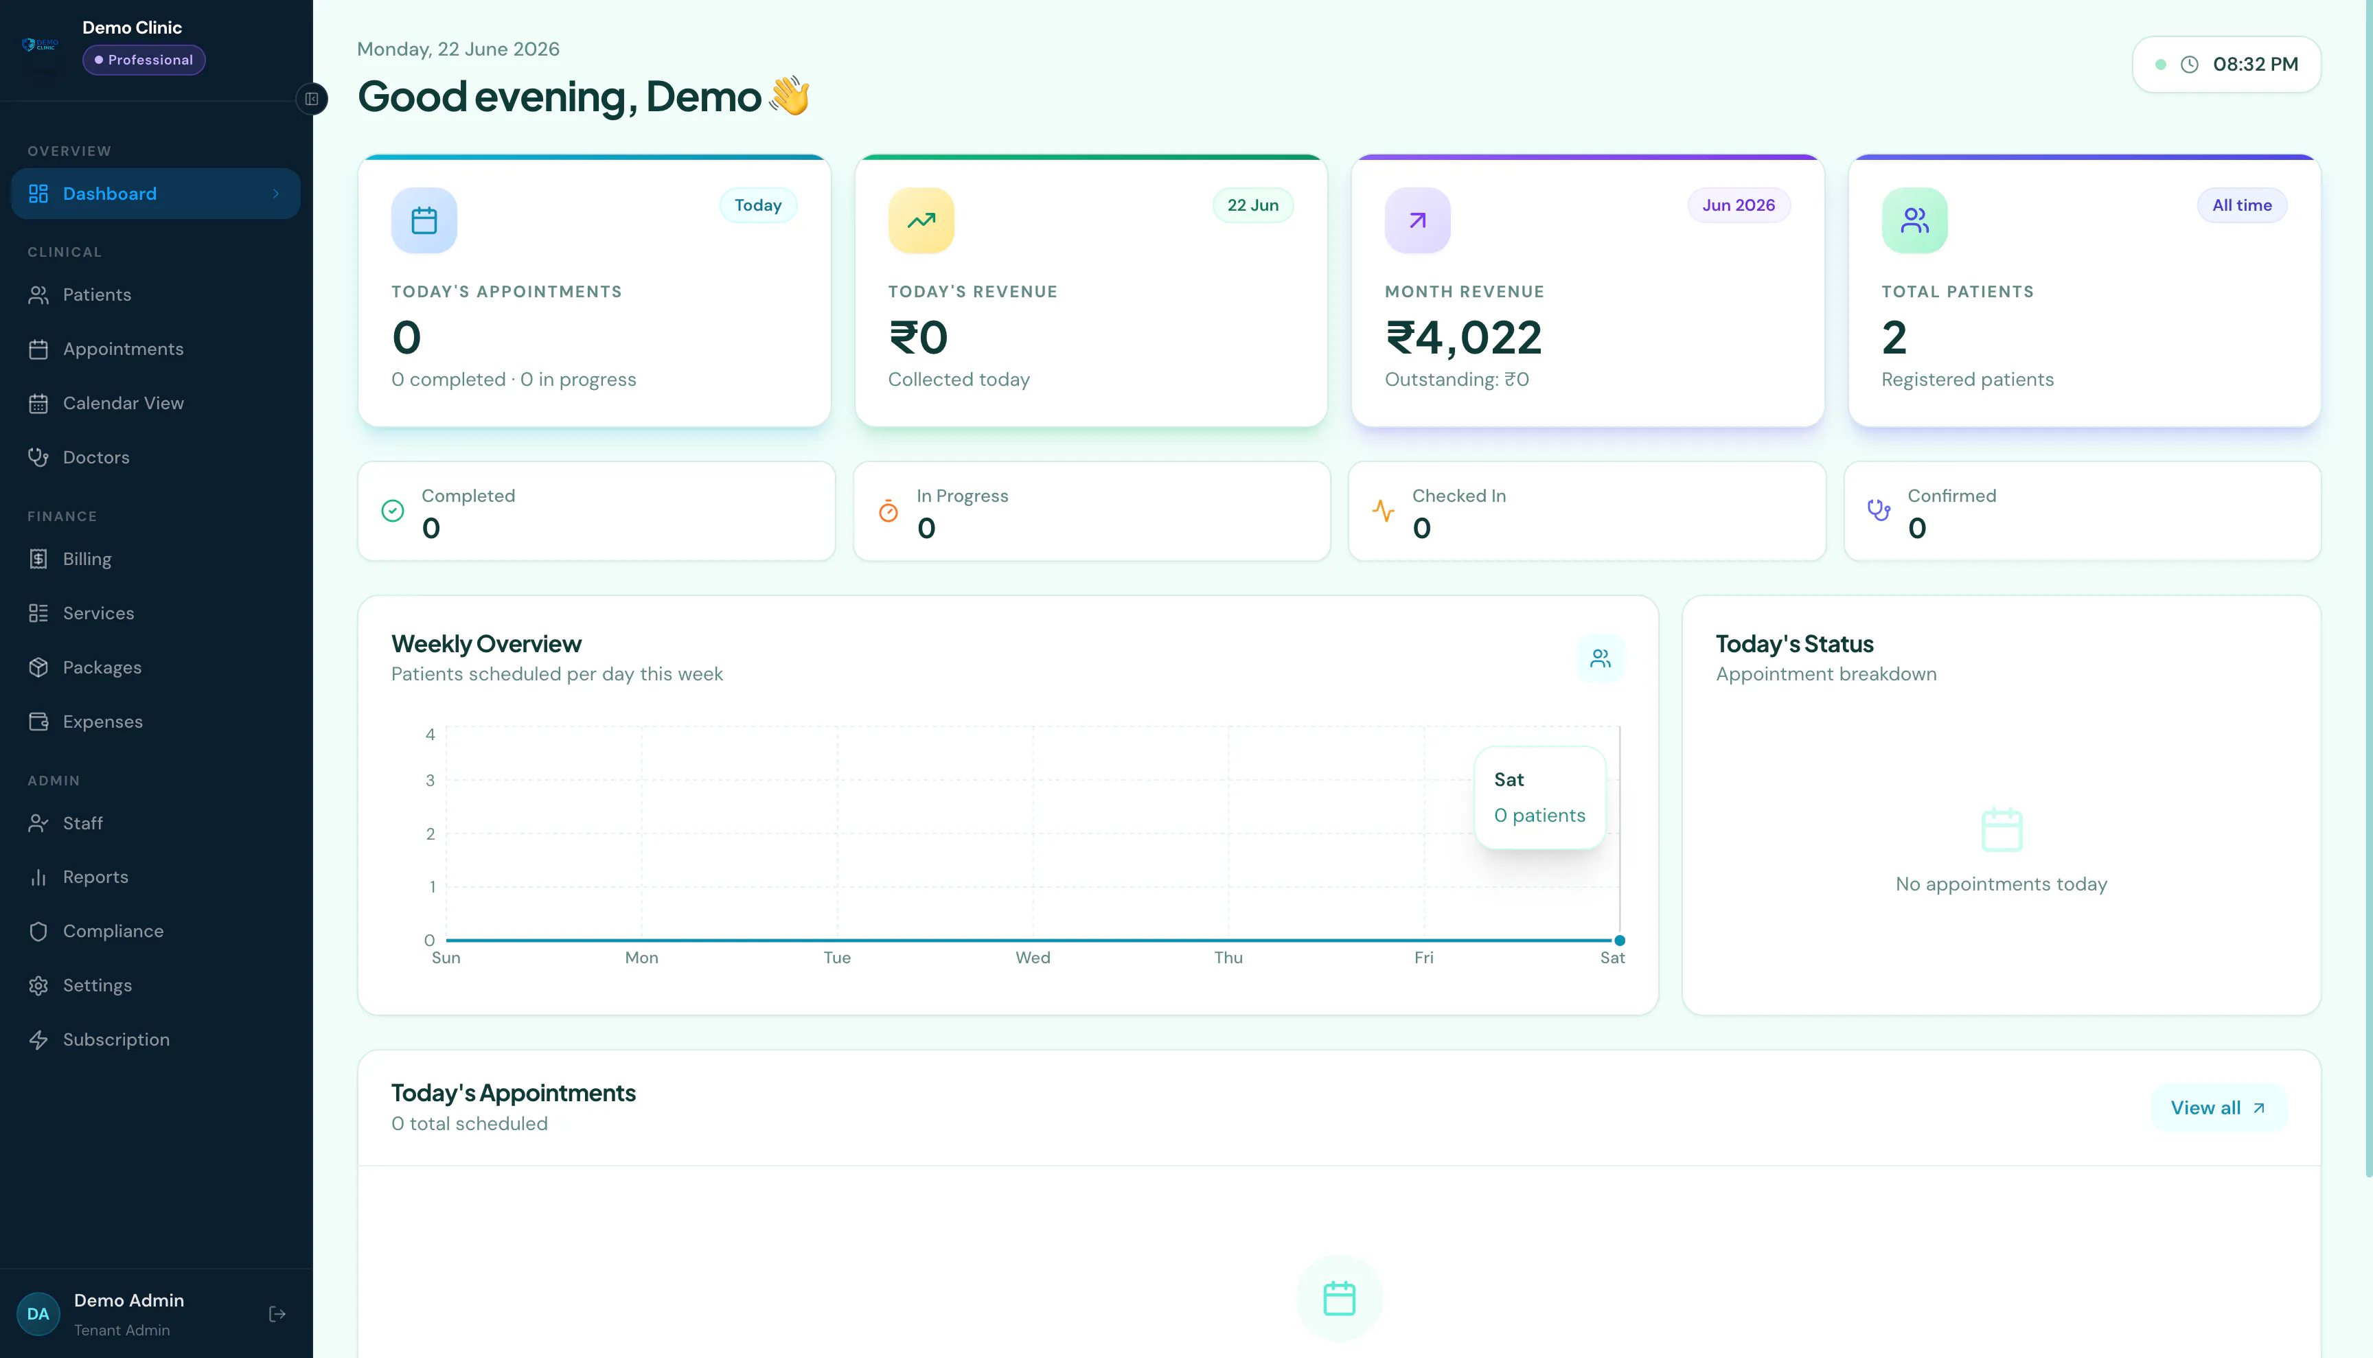Click the Checked In activity pulse icon
The width and height of the screenshot is (2373, 1358).
pyautogui.click(x=1384, y=510)
